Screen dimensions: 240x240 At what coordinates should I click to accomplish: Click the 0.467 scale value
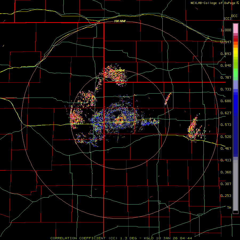pyautogui.click(x=226, y=148)
